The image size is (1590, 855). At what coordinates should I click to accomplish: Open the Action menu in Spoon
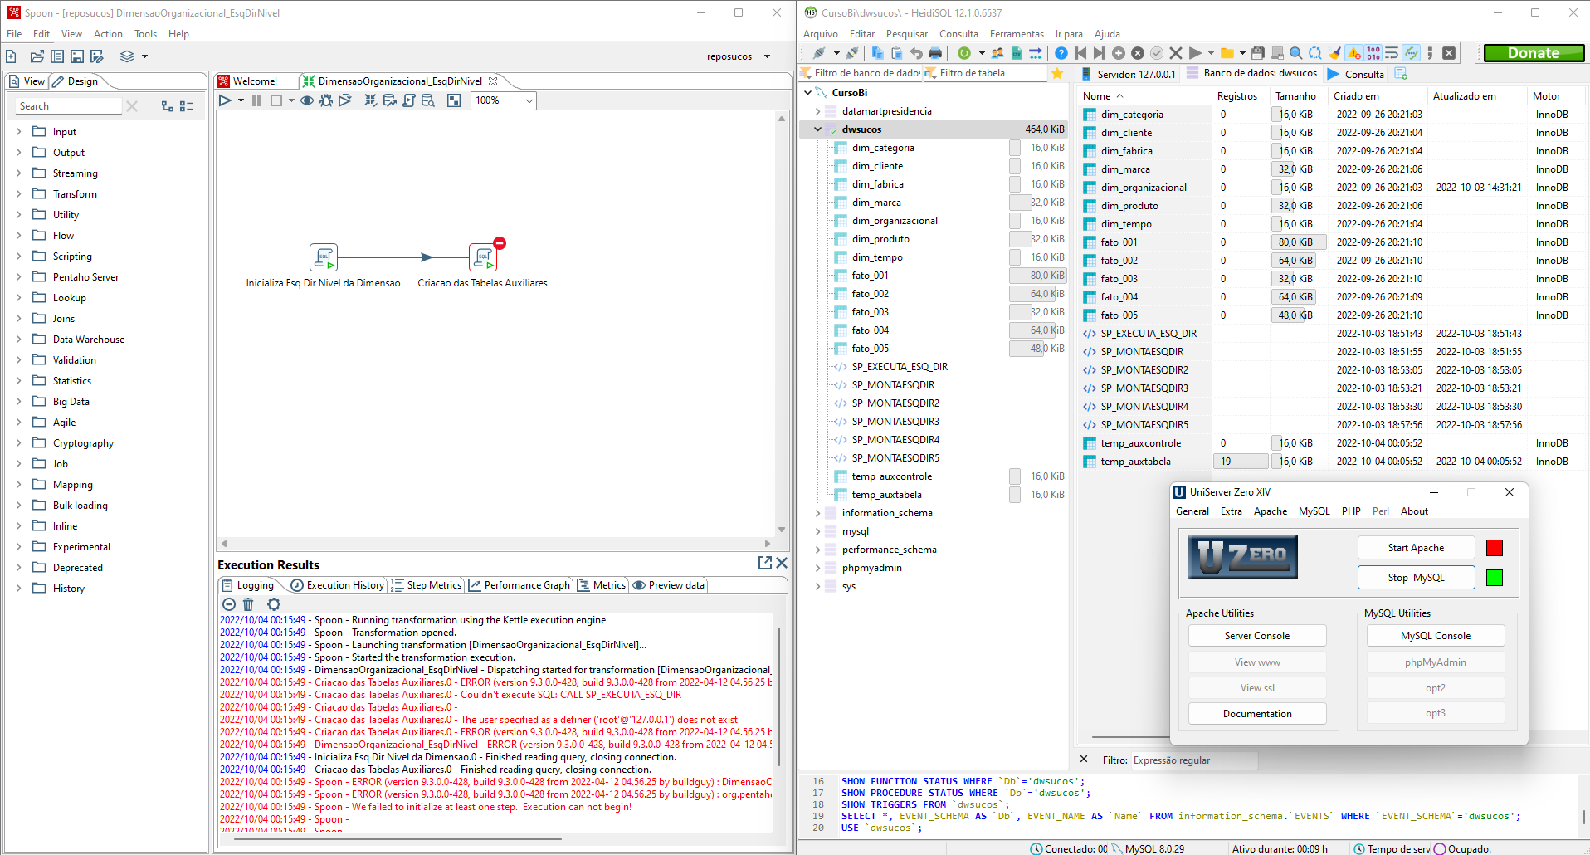point(108,34)
